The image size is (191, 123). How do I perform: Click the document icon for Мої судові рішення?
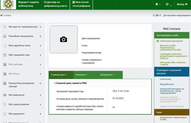click(x=5, y=105)
